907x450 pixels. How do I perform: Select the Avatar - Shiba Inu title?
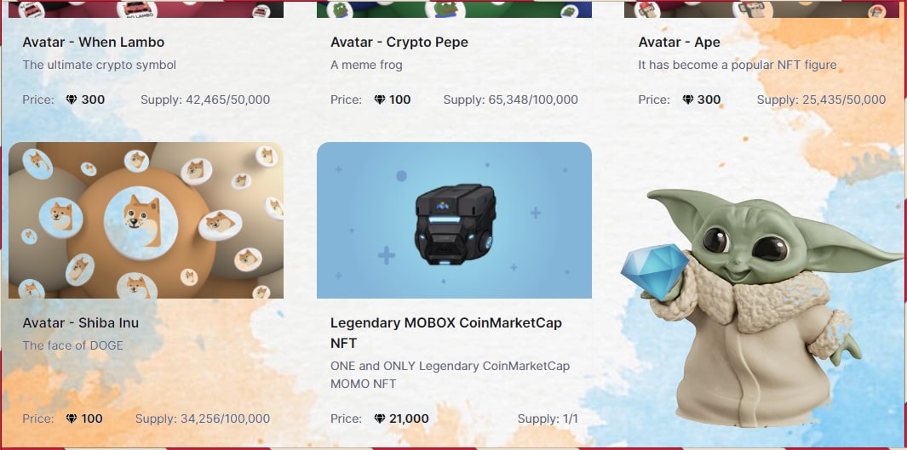pyautogui.click(x=80, y=323)
